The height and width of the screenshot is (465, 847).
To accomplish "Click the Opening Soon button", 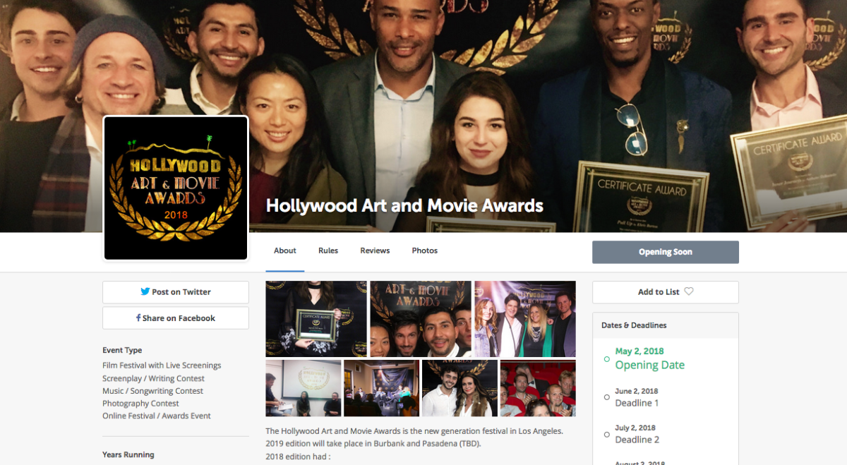I will point(666,252).
